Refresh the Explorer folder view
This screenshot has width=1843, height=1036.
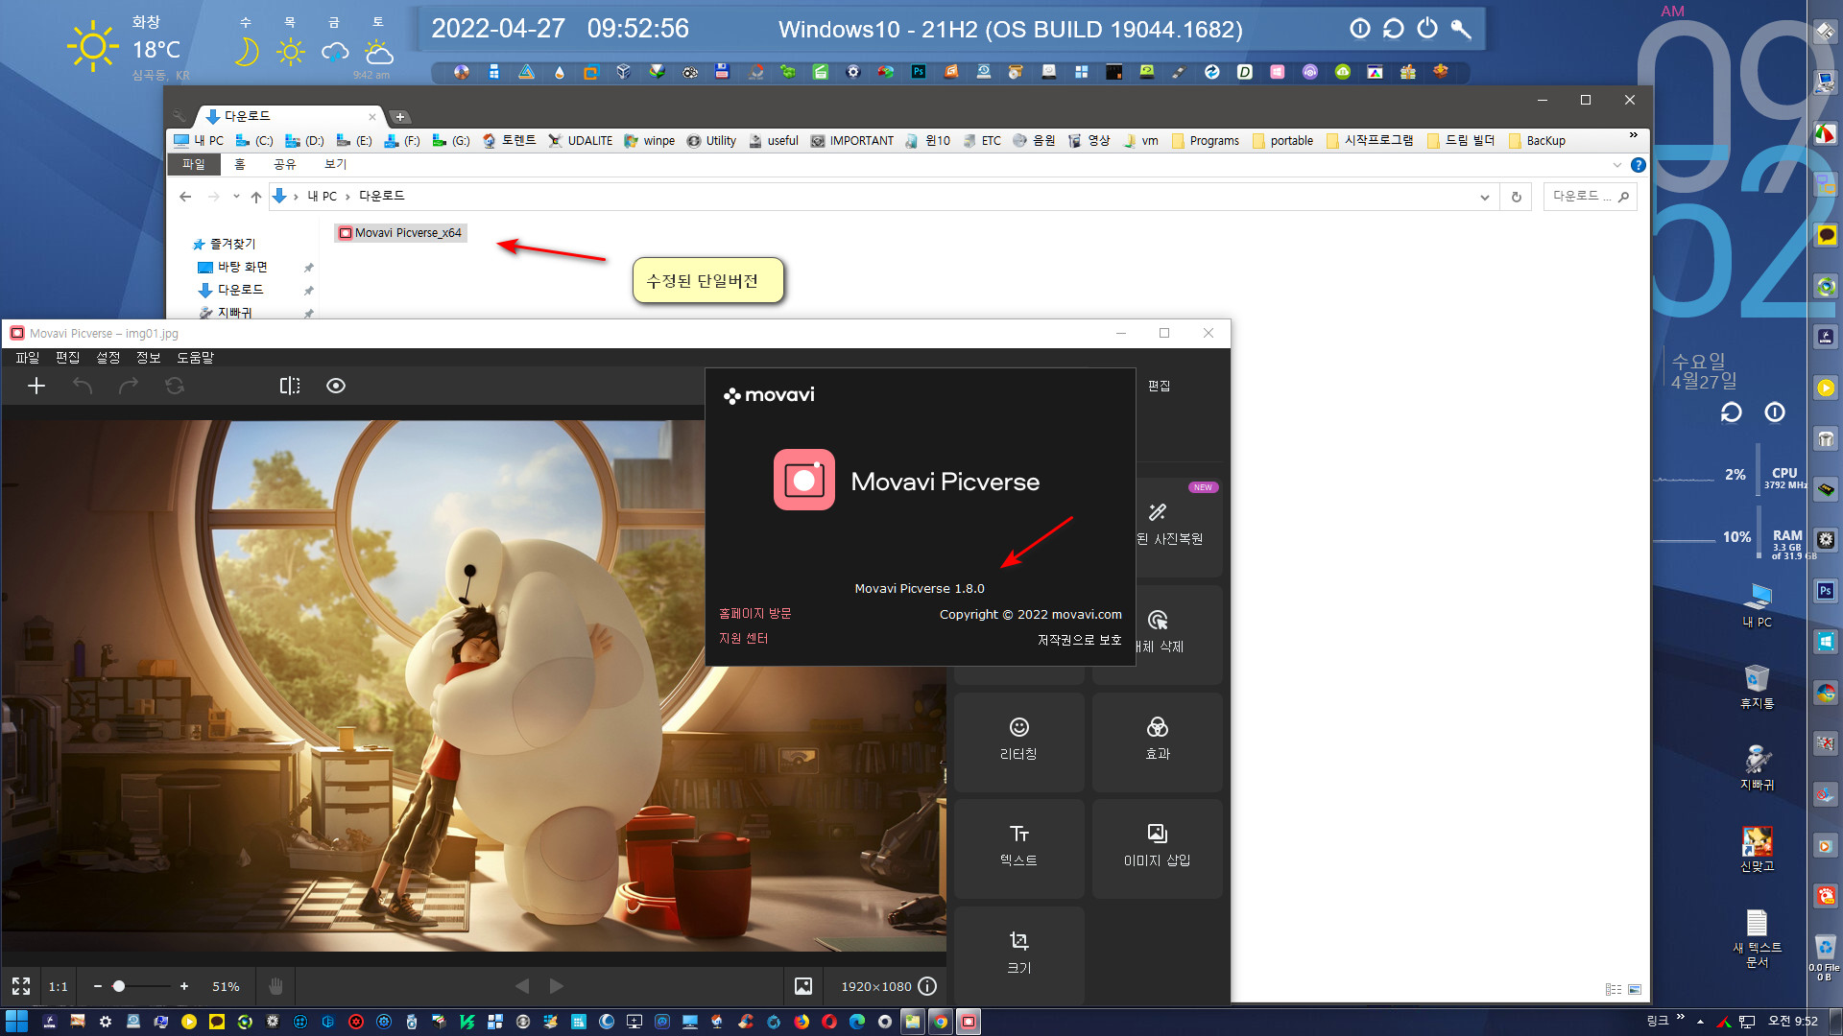1517,197
